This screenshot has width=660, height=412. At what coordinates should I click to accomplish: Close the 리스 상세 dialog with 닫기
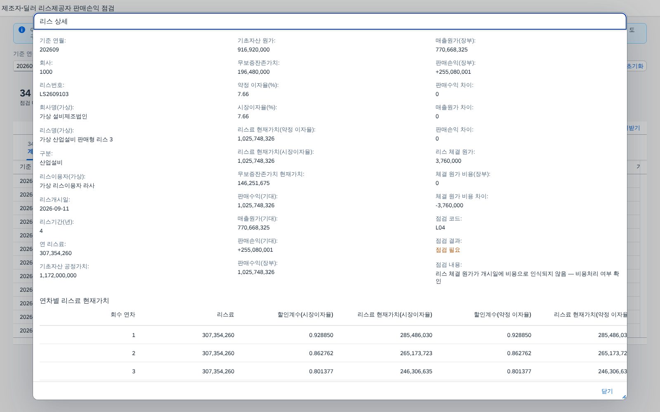point(607,391)
